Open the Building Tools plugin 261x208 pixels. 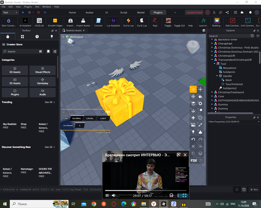tap(217, 22)
